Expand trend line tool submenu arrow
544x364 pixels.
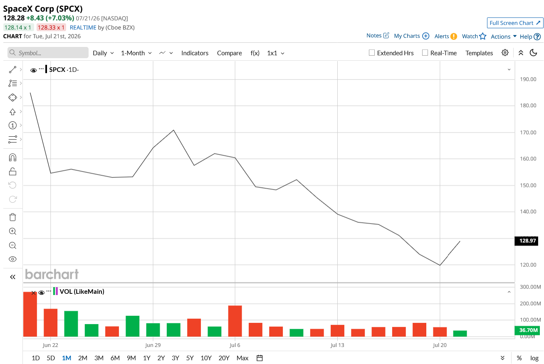(x=21, y=70)
